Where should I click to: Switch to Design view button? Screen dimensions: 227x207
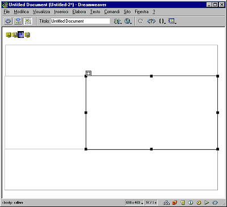point(28,21)
